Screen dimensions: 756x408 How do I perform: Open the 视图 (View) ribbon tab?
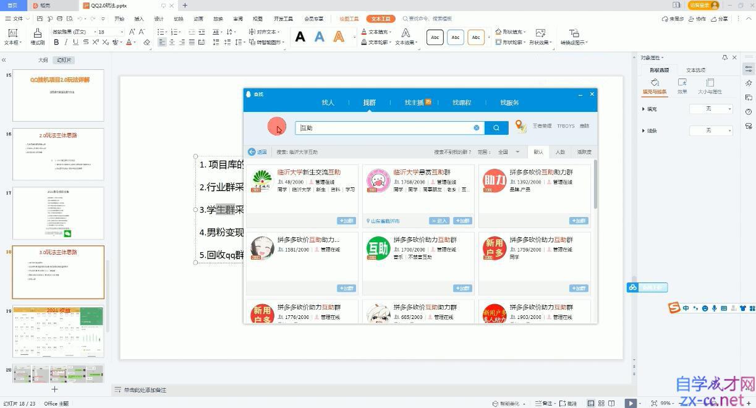pos(258,19)
